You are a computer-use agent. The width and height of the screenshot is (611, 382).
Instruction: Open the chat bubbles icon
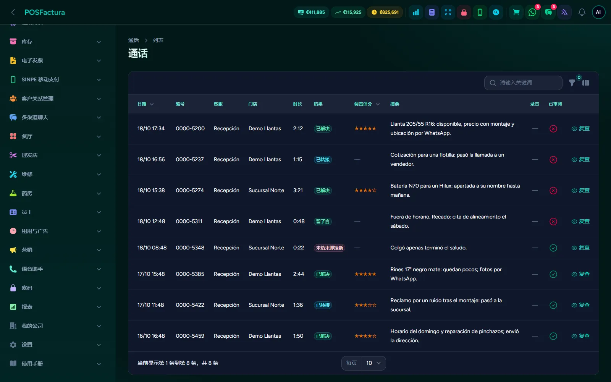[548, 12]
